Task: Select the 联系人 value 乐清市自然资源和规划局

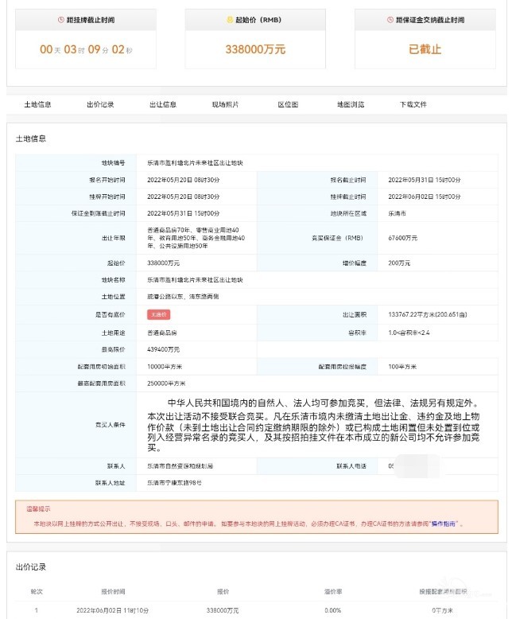Action: click(180, 466)
